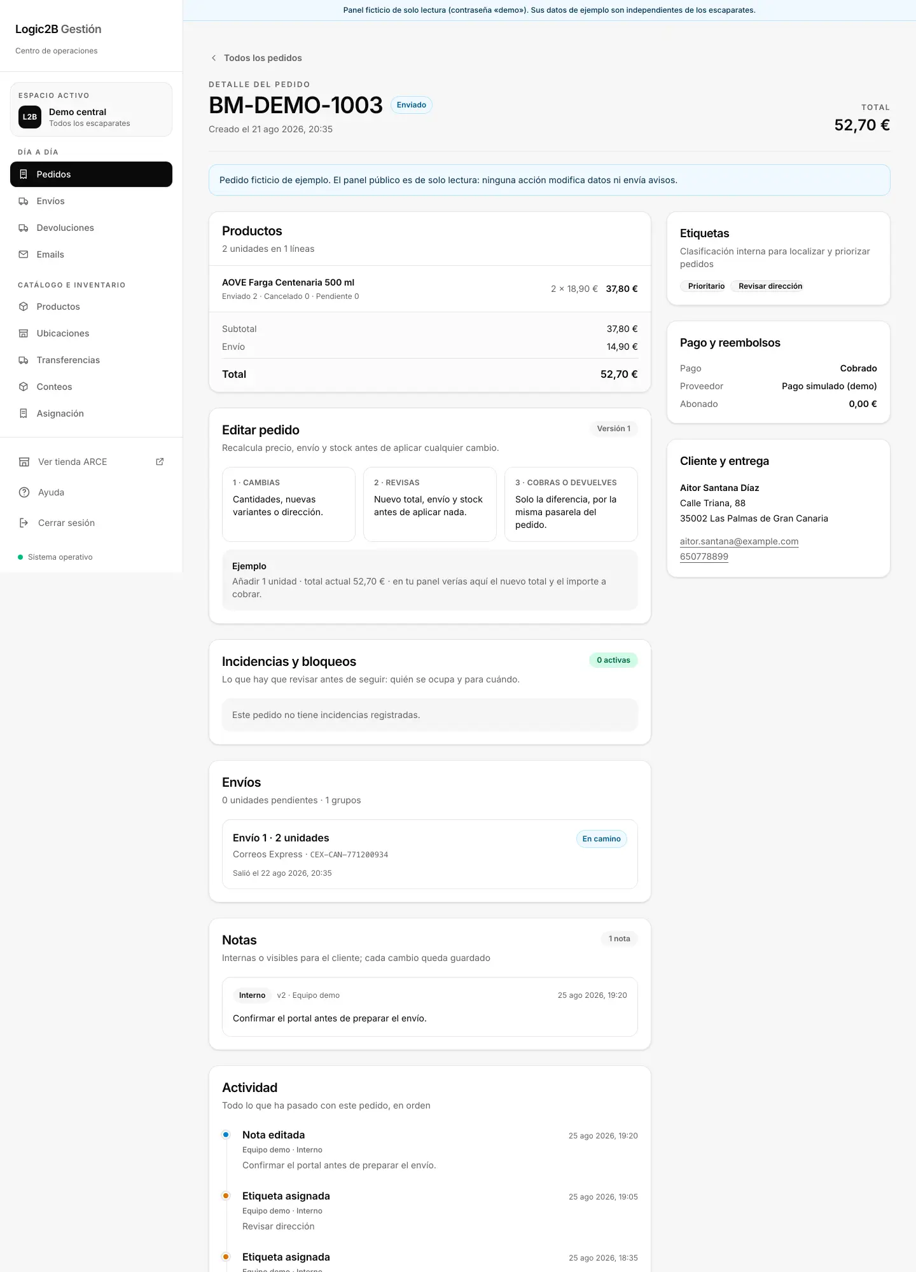Click the Conteos cube icon

click(x=24, y=387)
